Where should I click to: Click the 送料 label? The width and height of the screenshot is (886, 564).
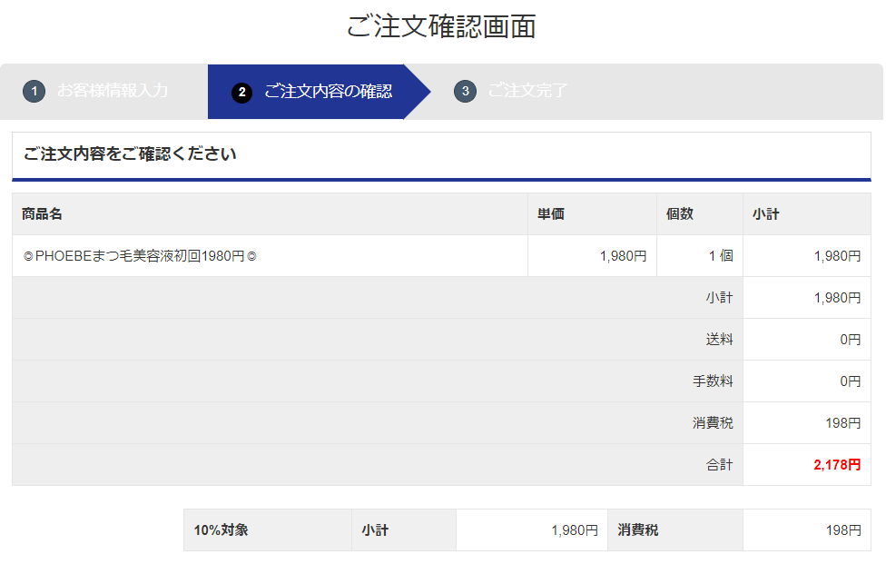pyautogui.click(x=719, y=340)
